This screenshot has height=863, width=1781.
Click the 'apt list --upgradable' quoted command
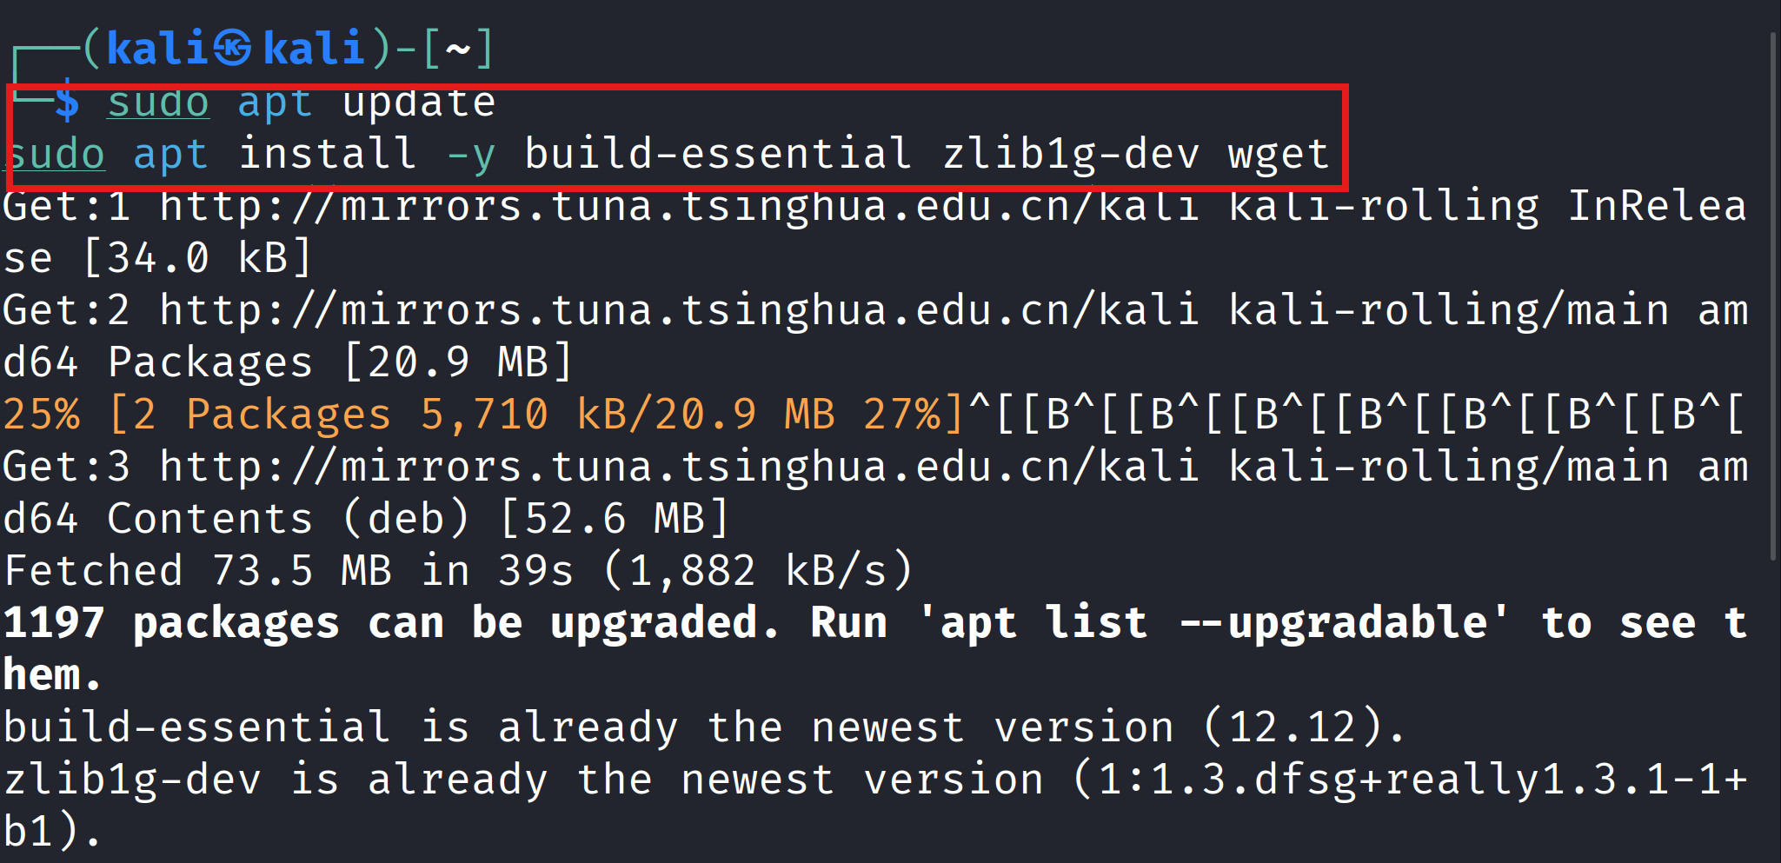1214,623
